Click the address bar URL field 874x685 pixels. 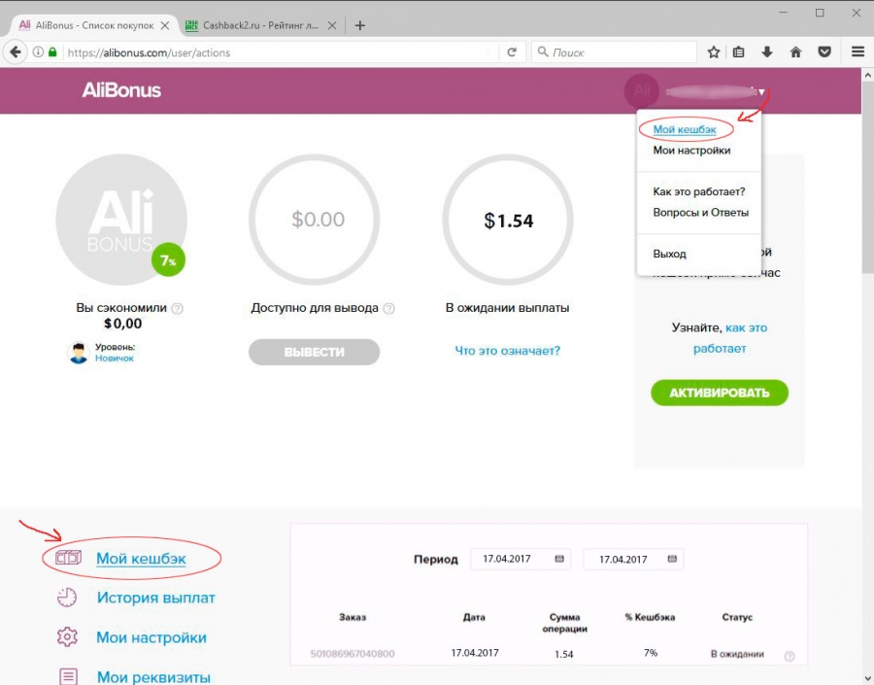click(279, 52)
